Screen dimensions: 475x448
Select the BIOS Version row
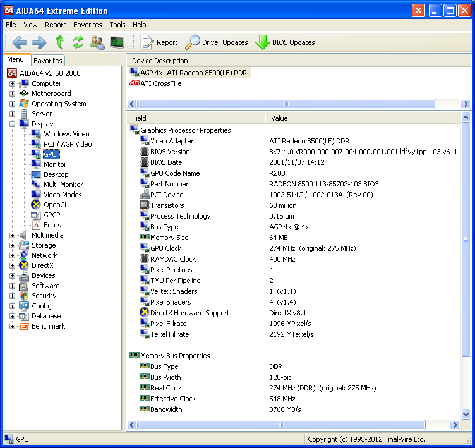(x=298, y=152)
